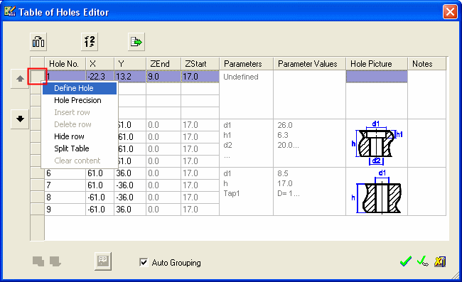
Task: Click parameter value 8.5
Action: (283, 173)
